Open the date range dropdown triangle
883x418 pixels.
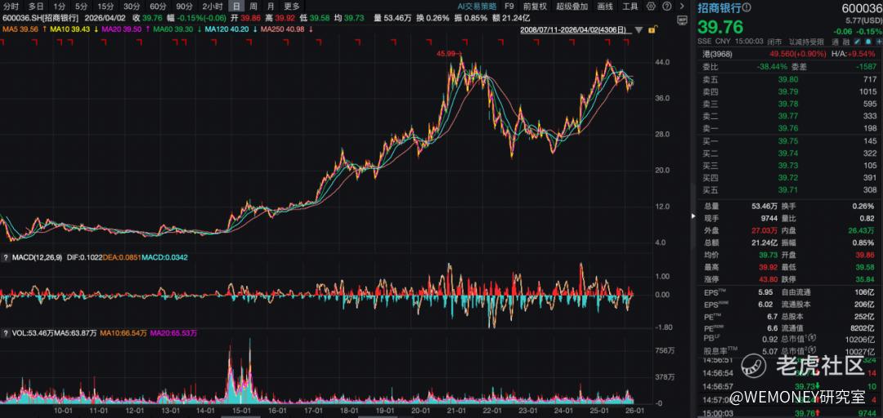pyautogui.click(x=639, y=29)
